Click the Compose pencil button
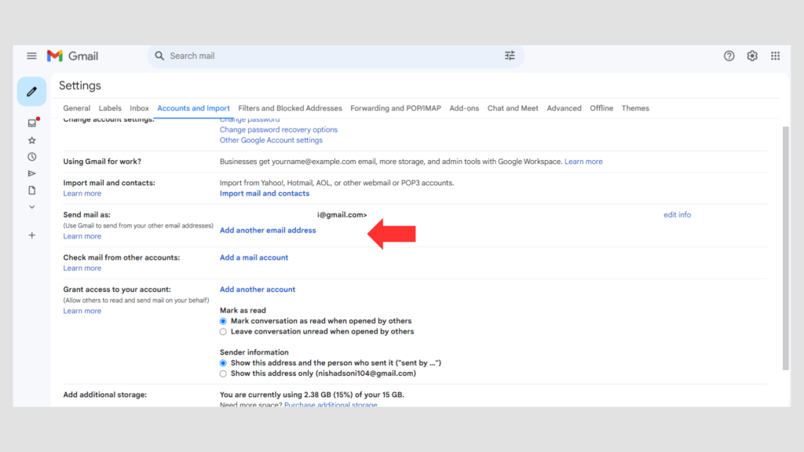This screenshot has width=804, height=452. pyautogui.click(x=31, y=92)
